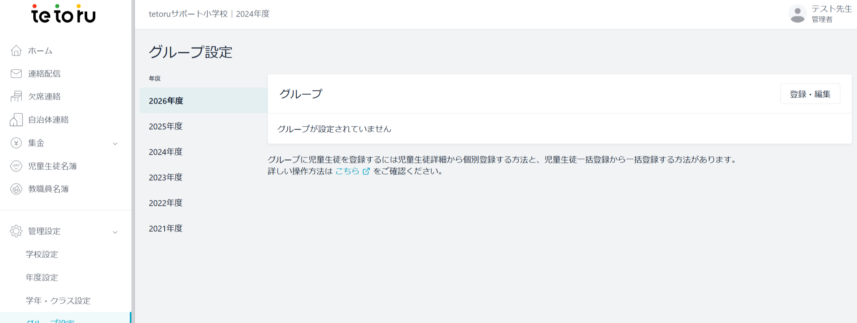This screenshot has width=857, height=323.
Task: Select the 2026年度 year tab
Action: click(203, 101)
